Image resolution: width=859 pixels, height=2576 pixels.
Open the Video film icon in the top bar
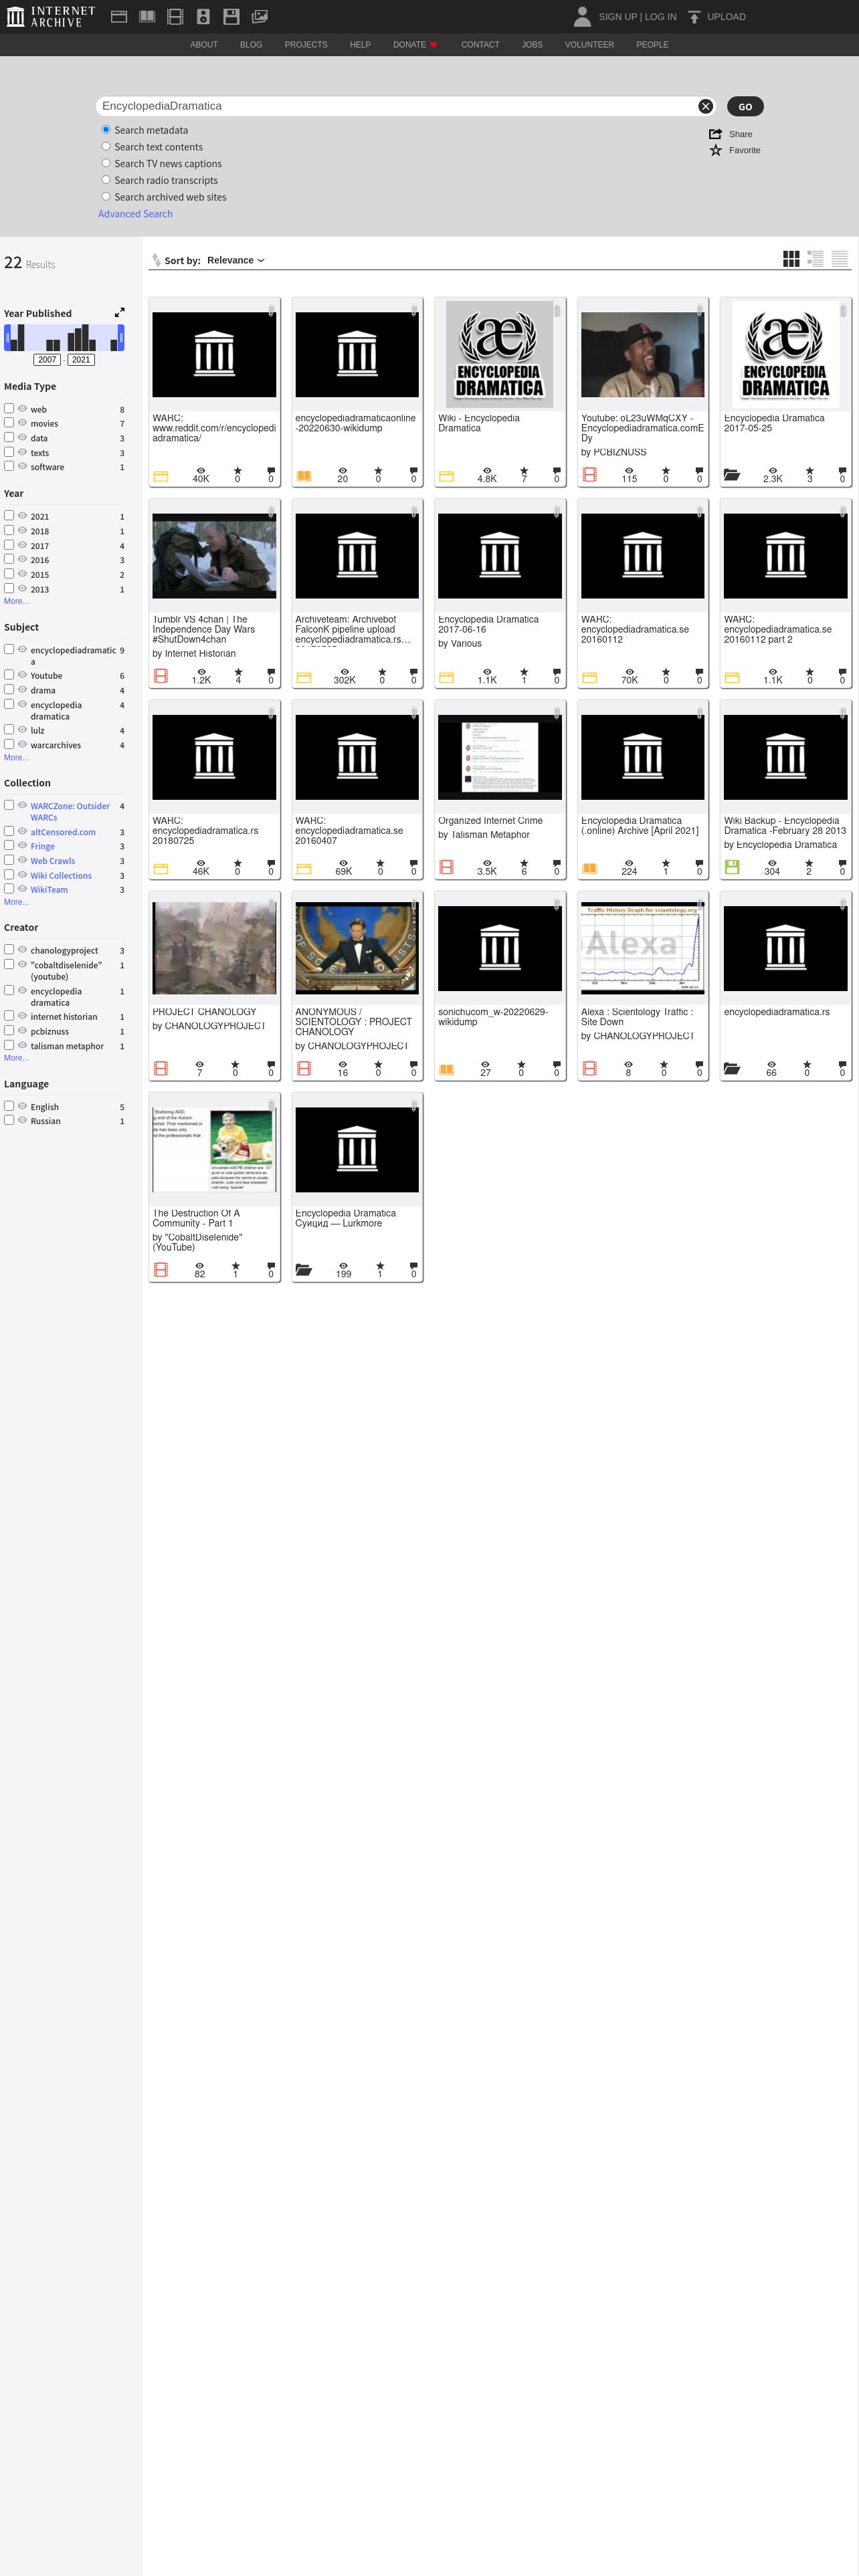click(175, 16)
